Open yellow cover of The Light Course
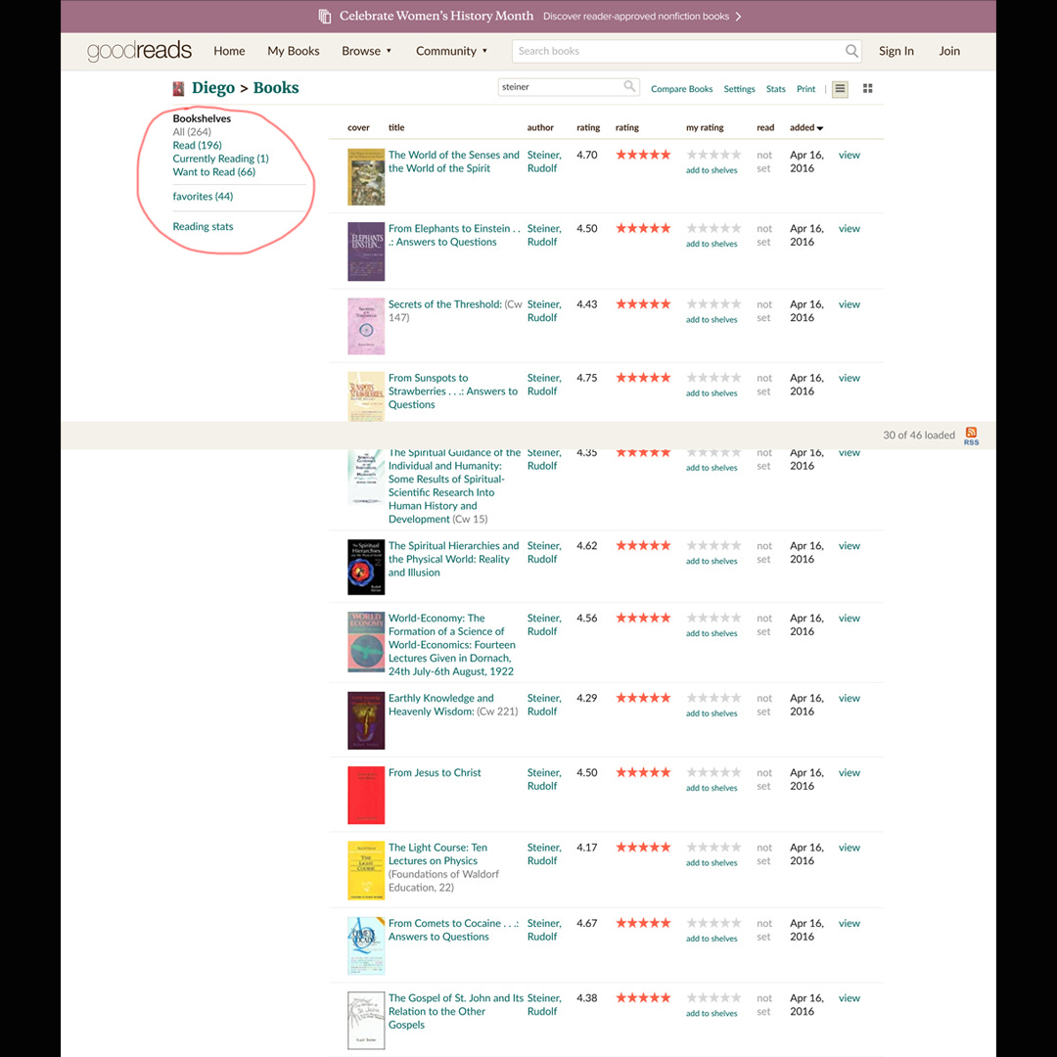The height and width of the screenshot is (1057, 1057). pos(366,870)
